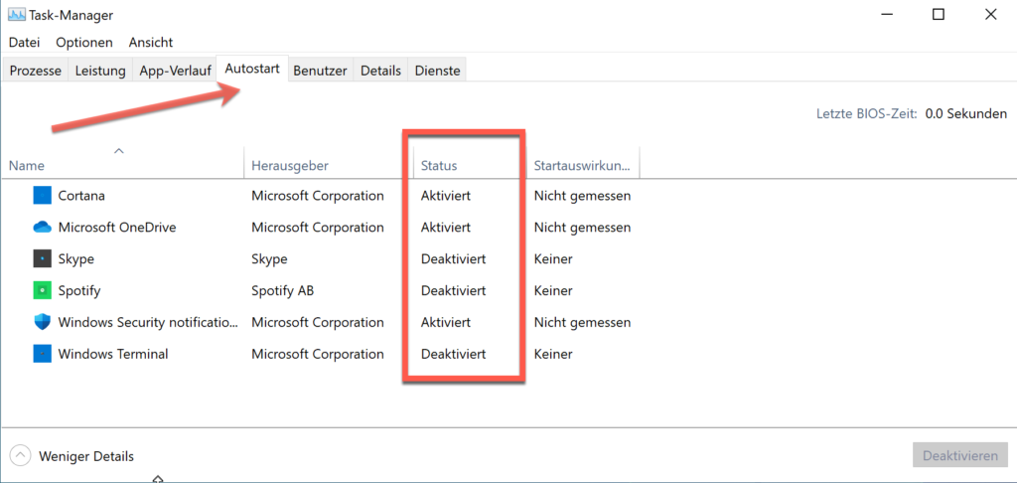1017x483 pixels.
Task: Click the Deaktivieren button
Action: (x=960, y=456)
